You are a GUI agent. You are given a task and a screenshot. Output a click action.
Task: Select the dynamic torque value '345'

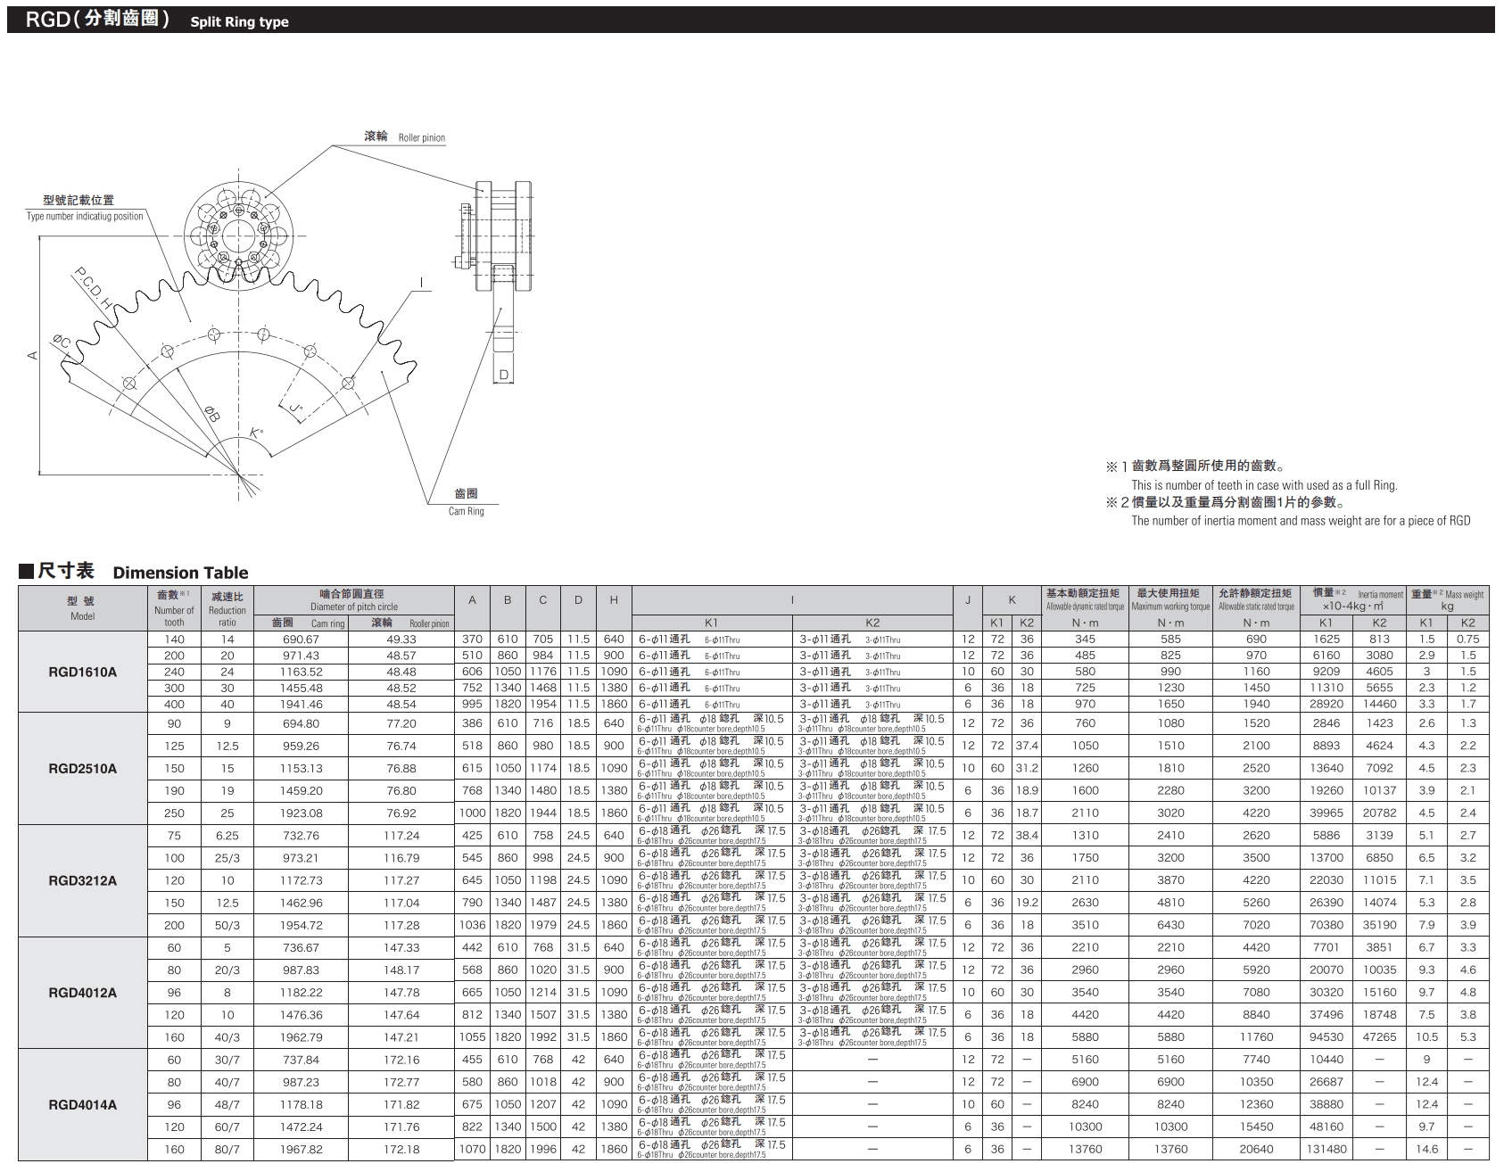[1085, 640]
